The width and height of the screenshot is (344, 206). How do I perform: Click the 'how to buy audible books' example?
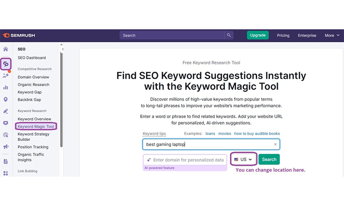(257, 134)
